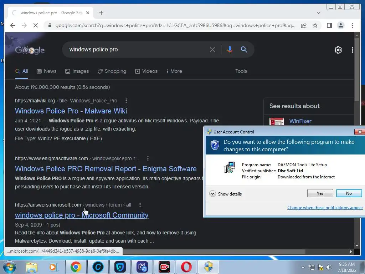Open the Opera browser taskbar icon
The image size is (365, 274).
coord(186,267)
